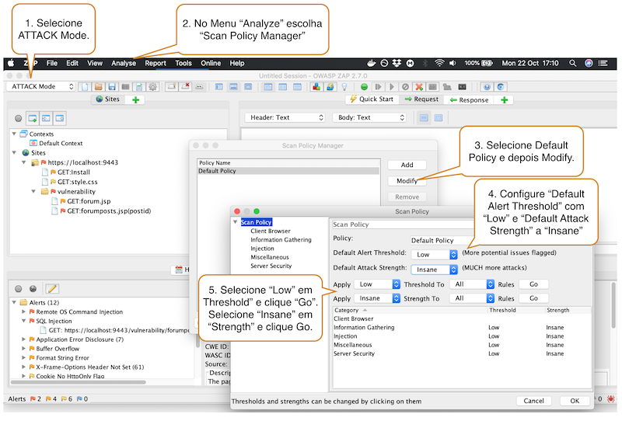The width and height of the screenshot is (622, 421).
Task: Collapse the https://localhost:9443 site node
Action: pos(24,162)
